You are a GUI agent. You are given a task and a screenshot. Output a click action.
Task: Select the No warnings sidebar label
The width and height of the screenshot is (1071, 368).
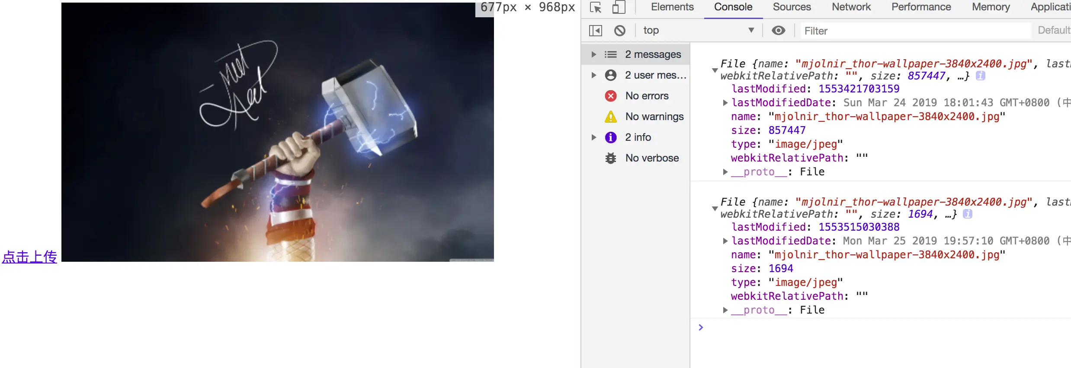(654, 117)
